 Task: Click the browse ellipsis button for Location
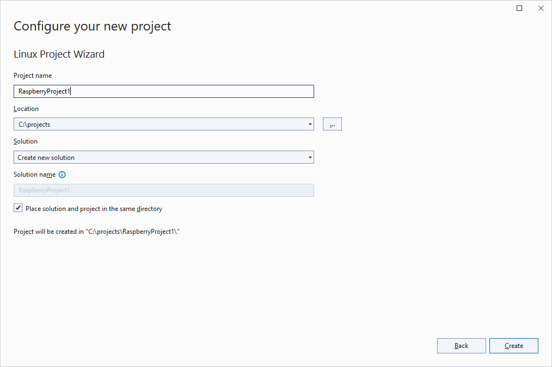(x=332, y=125)
